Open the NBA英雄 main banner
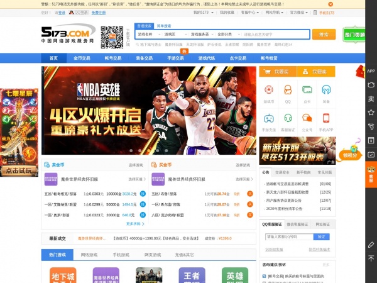 click(x=149, y=111)
